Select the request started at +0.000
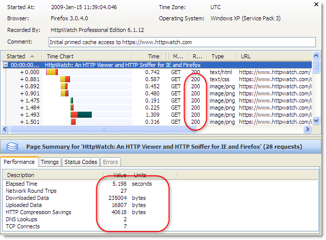The width and height of the screenshot is (326, 240). coord(157,72)
